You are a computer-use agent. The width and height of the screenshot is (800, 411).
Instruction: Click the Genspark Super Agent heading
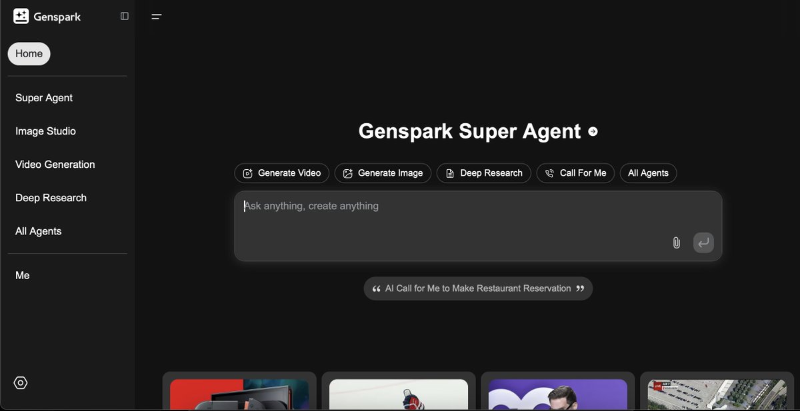[x=470, y=131]
